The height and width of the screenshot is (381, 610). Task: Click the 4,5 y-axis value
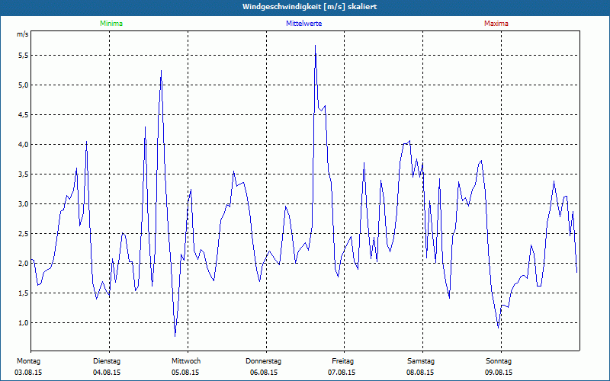tap(24, 115)
